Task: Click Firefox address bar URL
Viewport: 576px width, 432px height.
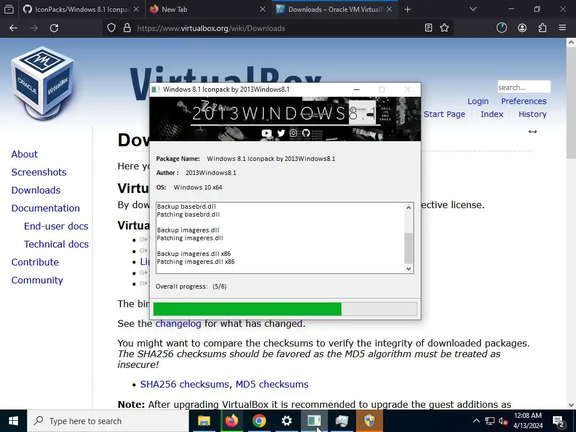Action: point(211,28)
